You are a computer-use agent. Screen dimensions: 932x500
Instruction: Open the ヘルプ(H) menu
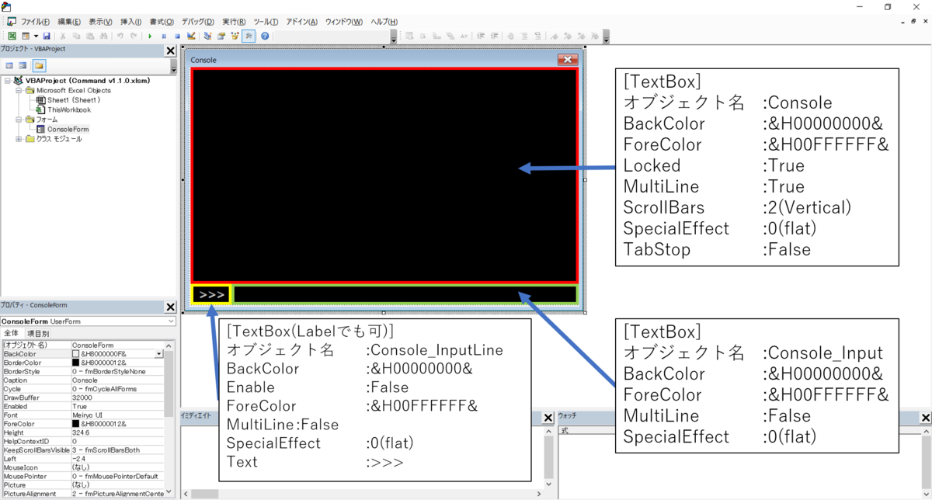point(384,22)
